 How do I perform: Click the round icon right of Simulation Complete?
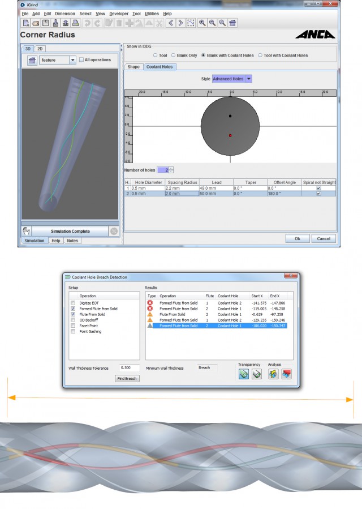114,231
